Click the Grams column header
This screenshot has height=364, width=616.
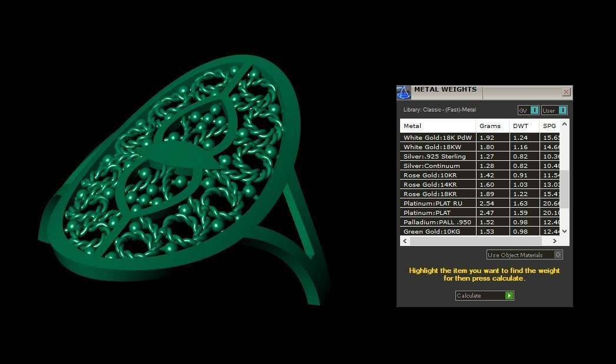tap(492, 126)
